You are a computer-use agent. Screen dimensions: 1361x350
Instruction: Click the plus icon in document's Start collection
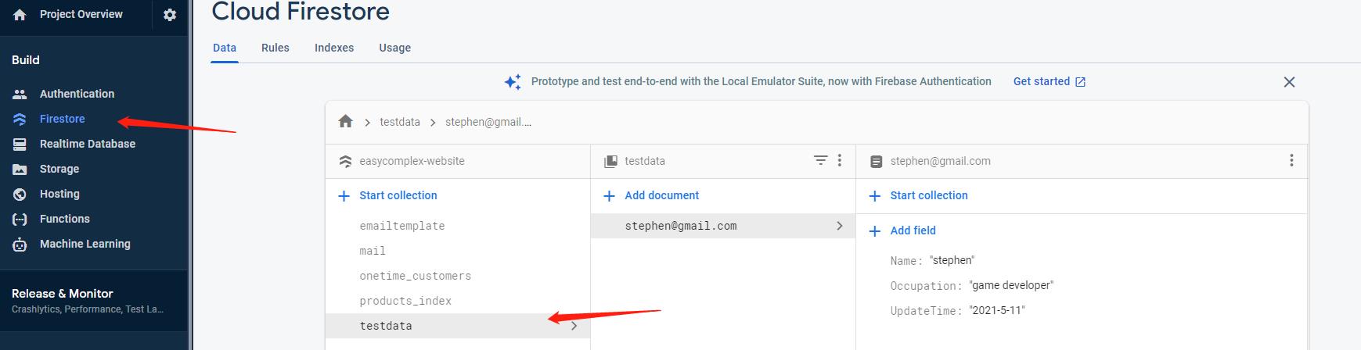tap(875, 195)
